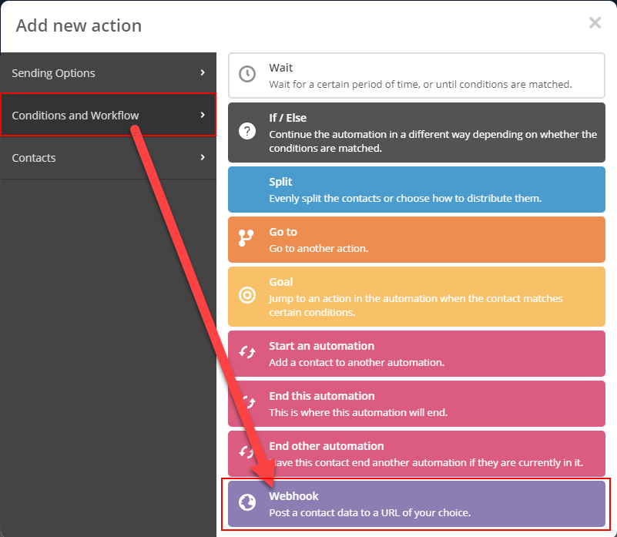Pick the Goal action
The height and width of the screenshot is (537, 617).
416,297
